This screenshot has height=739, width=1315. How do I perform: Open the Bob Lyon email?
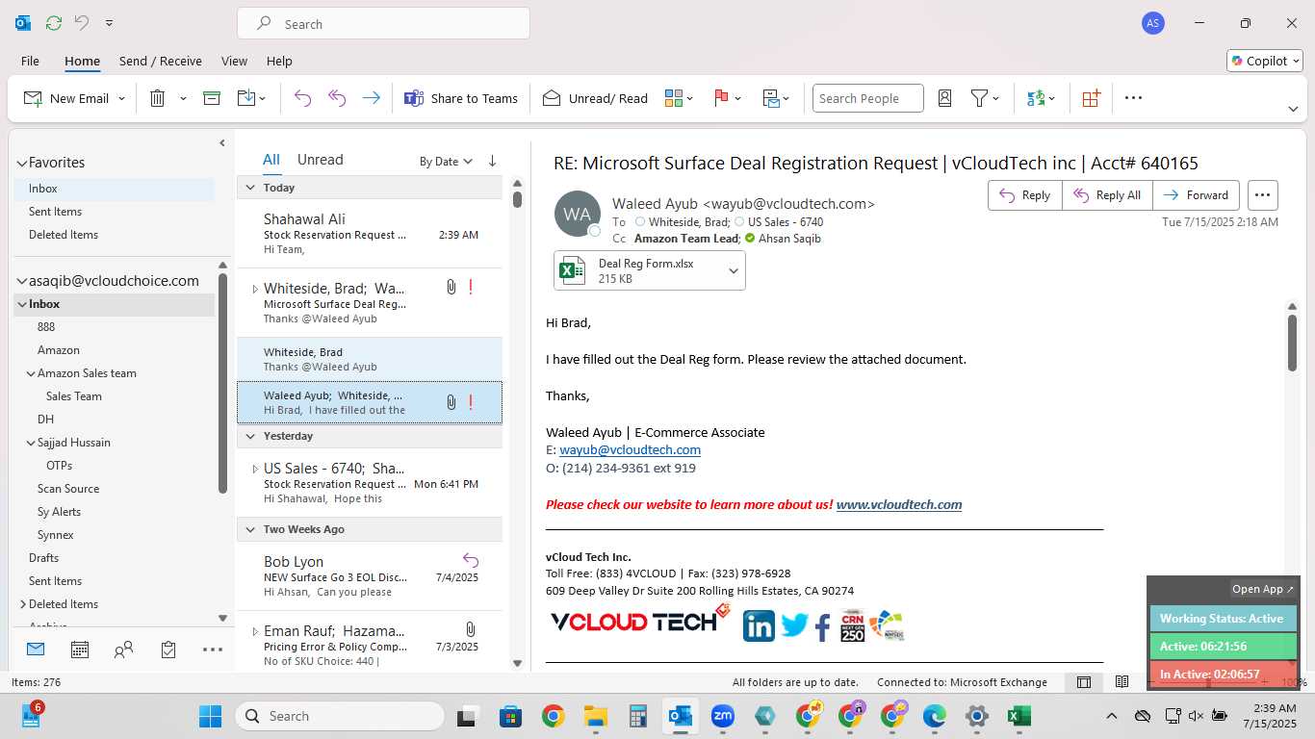tap(370, 575)
